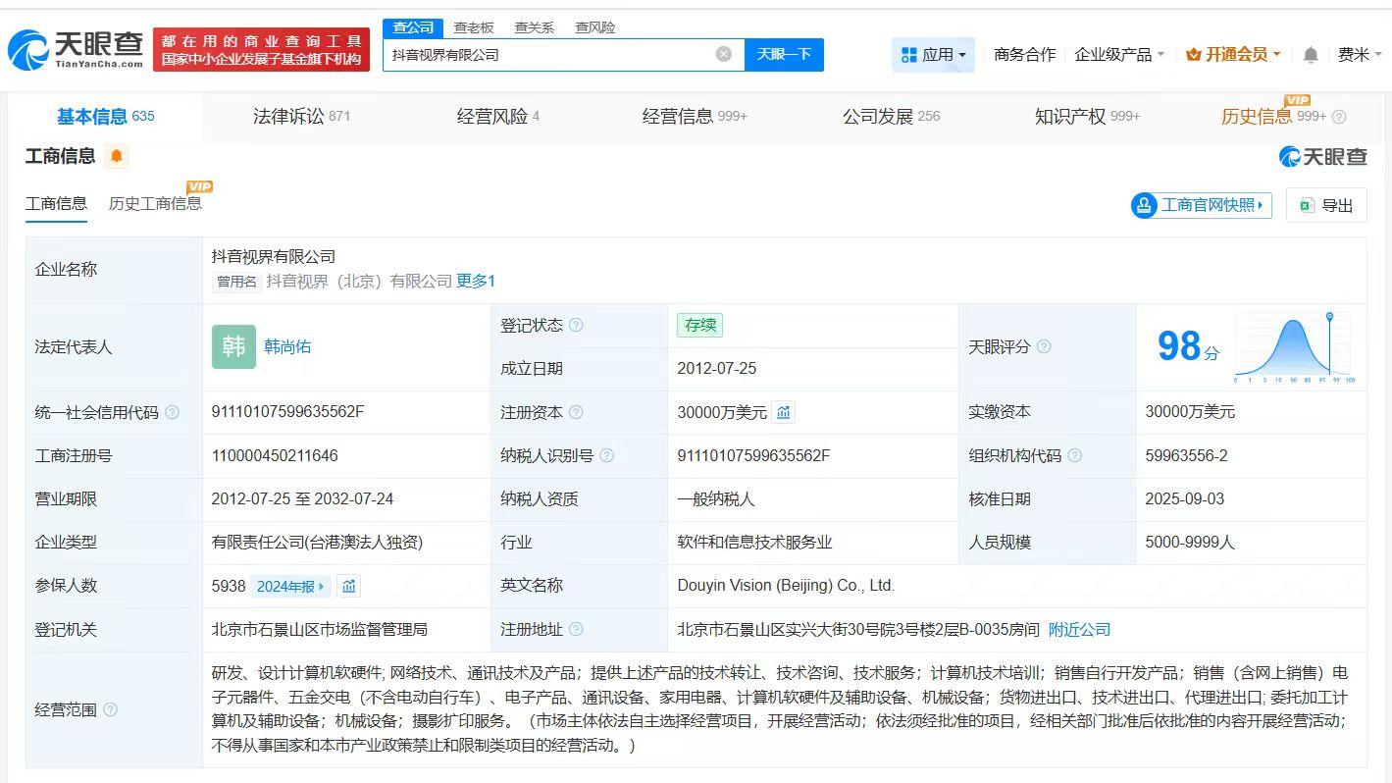Click the help icon next to 组织机构代码

pos(1074,455)
